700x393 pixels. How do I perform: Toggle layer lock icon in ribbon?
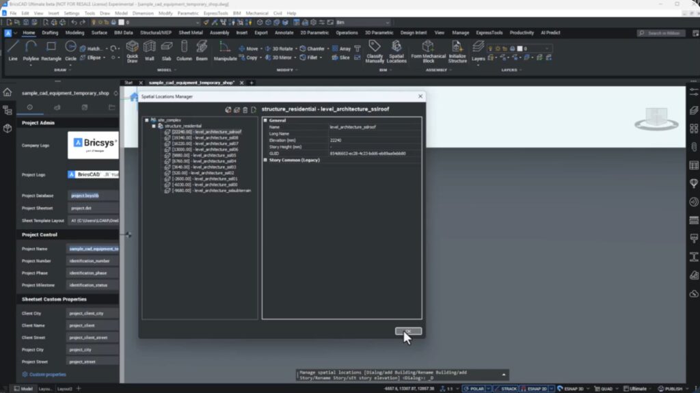click(505, 49)
